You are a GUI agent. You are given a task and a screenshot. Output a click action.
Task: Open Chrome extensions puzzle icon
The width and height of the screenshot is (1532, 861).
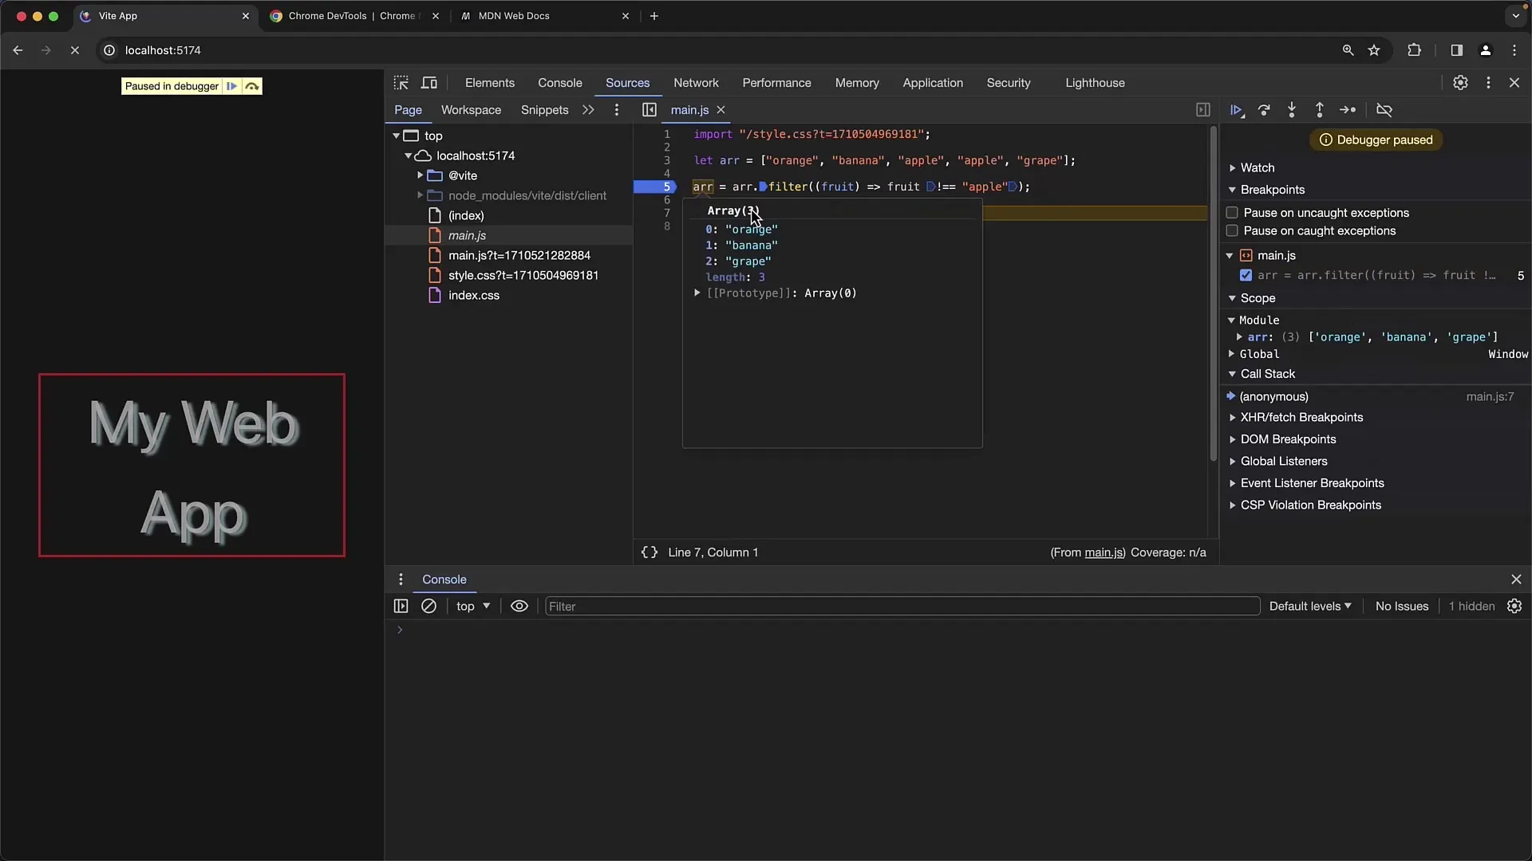coord(1414,50)
